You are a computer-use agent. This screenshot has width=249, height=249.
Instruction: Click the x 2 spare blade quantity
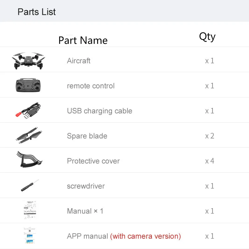[x=209, y=136]
